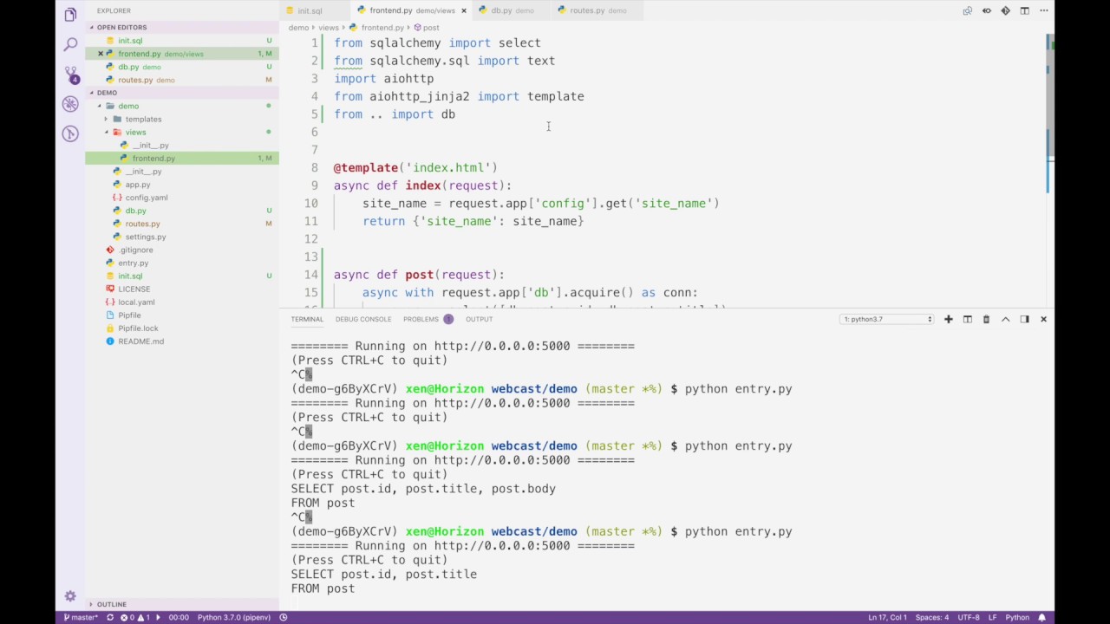Close the frontend.py editor tab

coord(464,10)
